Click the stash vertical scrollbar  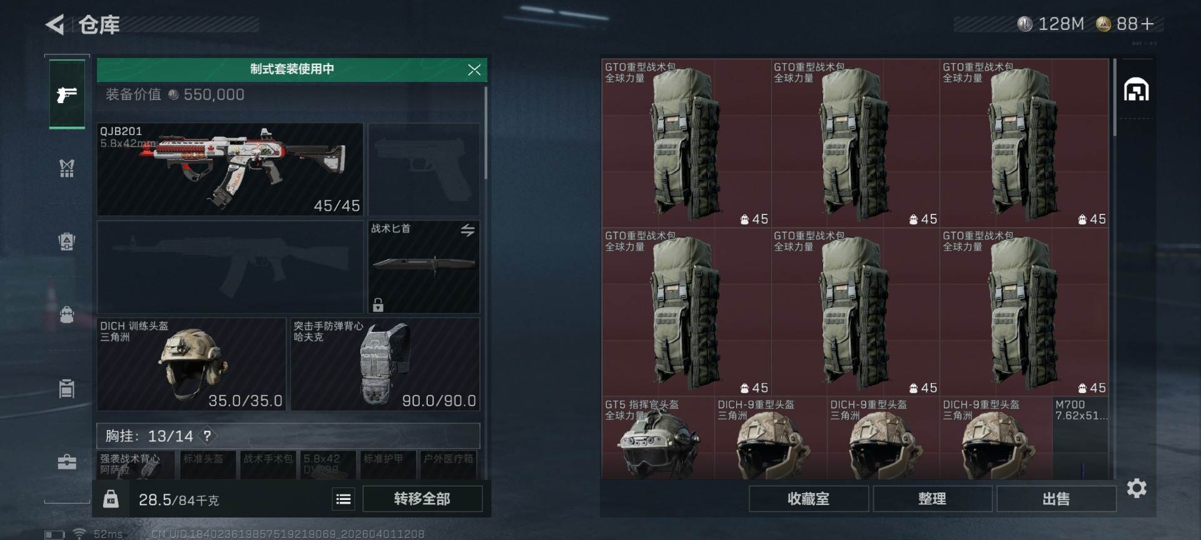(1115, 97)
